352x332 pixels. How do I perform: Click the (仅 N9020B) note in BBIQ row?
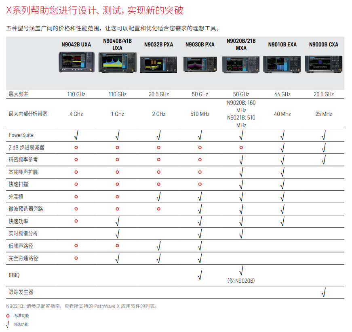(x=241, y=281)
